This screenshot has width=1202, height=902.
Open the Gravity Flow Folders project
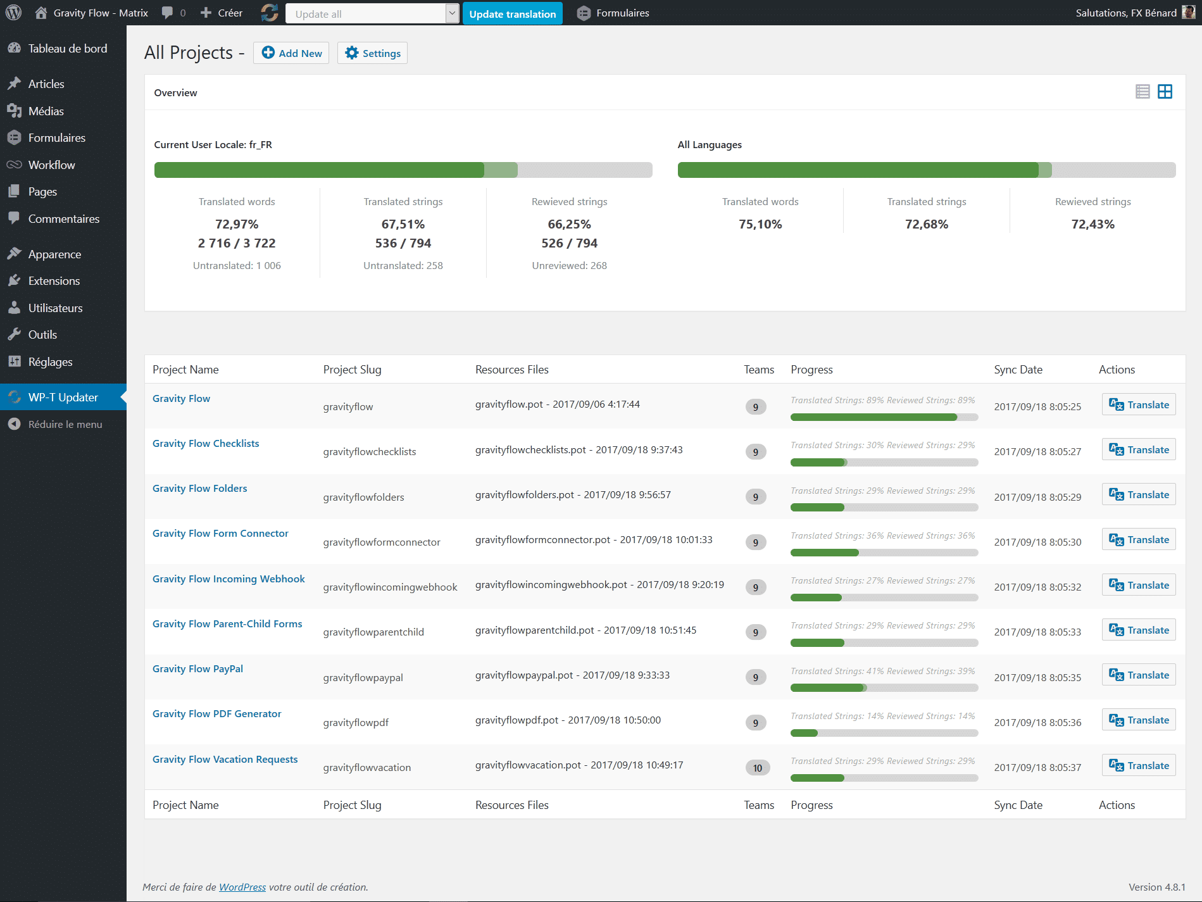point(199,488)
